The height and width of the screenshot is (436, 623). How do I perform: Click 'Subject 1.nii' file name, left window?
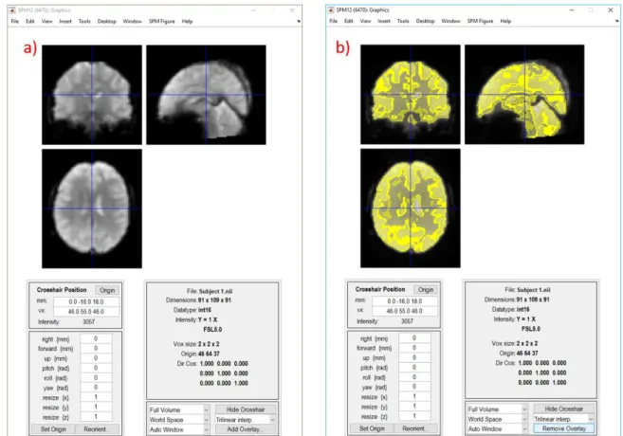click(x=216, y=291)
